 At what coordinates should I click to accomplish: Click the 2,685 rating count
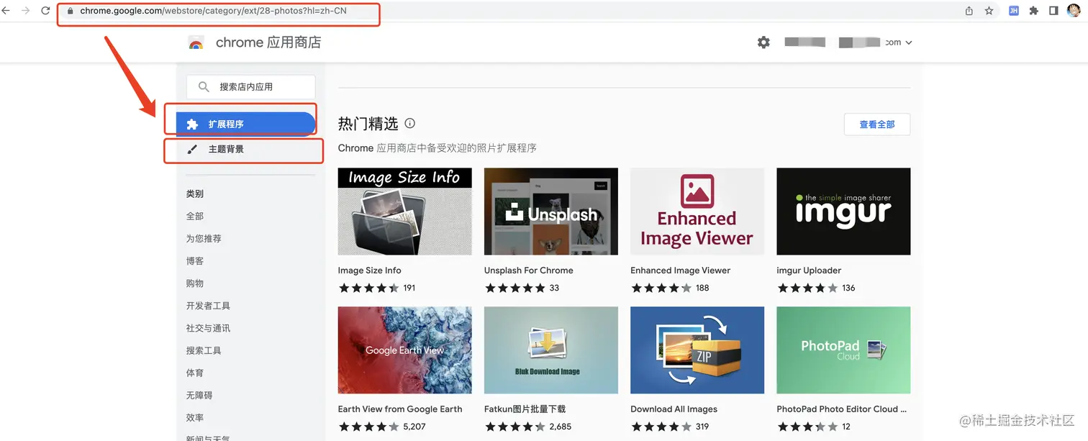[x=561, y=427]
